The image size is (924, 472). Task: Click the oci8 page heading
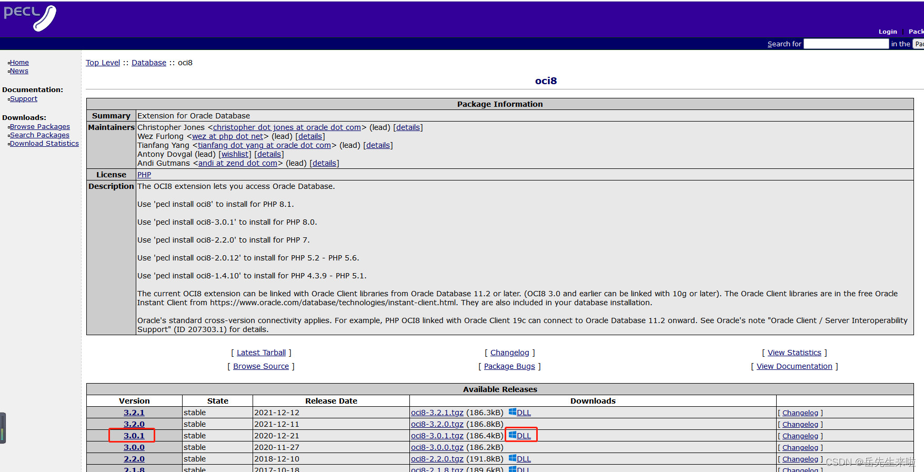(546, 81)
